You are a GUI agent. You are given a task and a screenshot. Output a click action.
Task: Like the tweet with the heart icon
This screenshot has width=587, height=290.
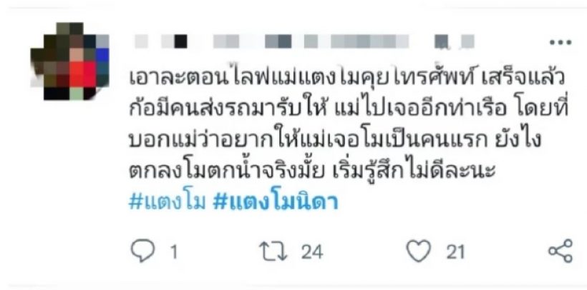(419, 251)
